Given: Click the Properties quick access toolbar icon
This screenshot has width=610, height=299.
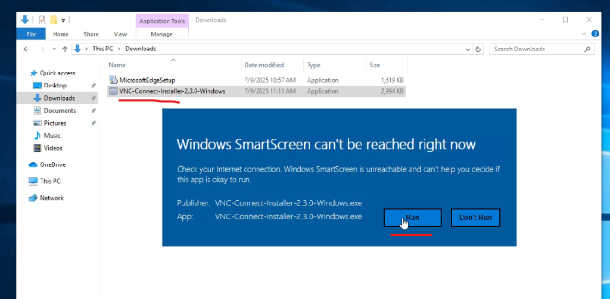Looking at the screenshot, I should 42,20.
